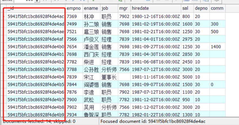
Task: Click id 5941f5bfc1bc86928f4de4b1
Action: [x=36, y=54]
